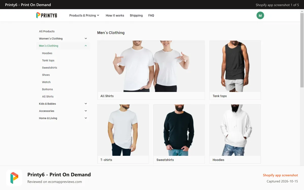Open the green M user avatar

(260, 15)
